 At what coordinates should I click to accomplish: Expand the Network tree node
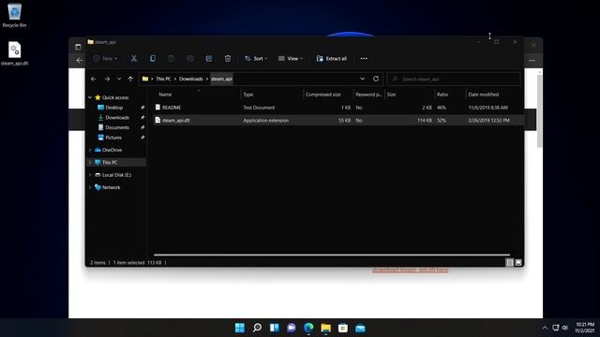pos(90,187)
